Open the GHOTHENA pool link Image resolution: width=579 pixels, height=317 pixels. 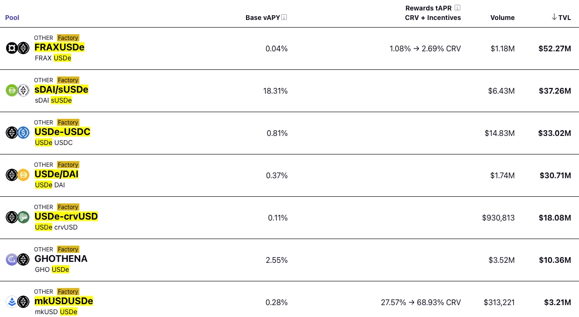click(x=61, y=259)
